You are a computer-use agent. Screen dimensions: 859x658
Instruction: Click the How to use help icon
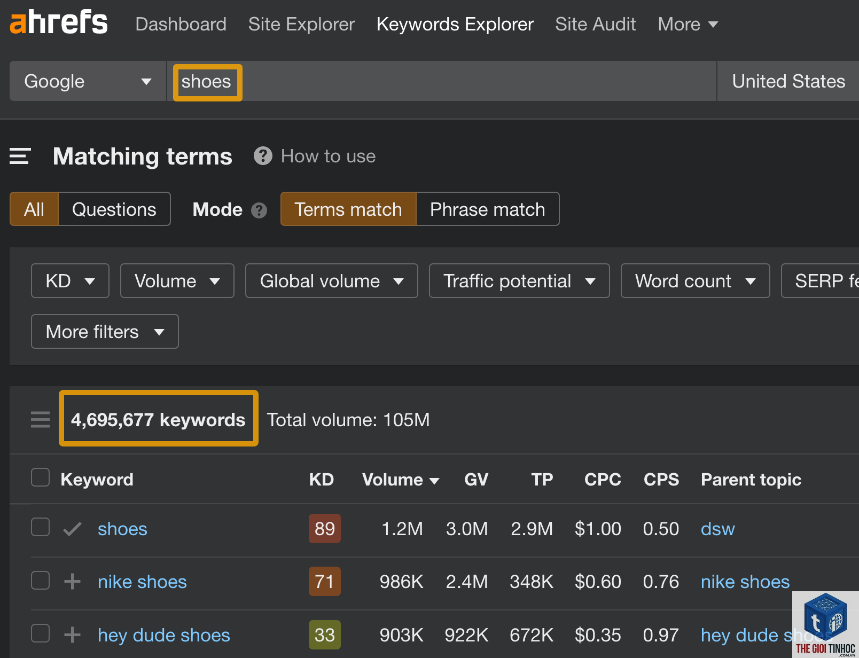click(x=263, y=156)
